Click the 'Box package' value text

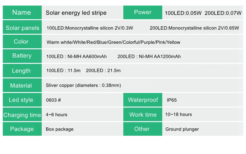tap(59, 129)
